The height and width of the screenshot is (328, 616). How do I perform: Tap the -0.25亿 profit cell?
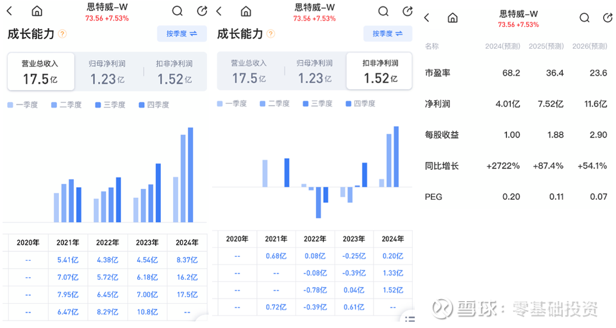[x=354, y=256]
